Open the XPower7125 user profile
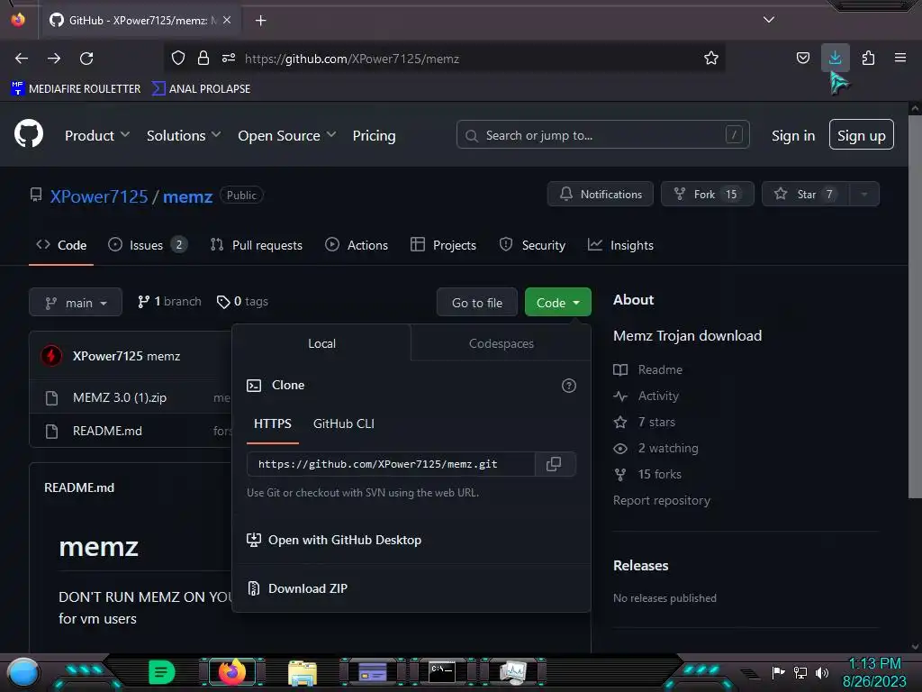The width and height of the screenshot is (922, 692). 99,196
